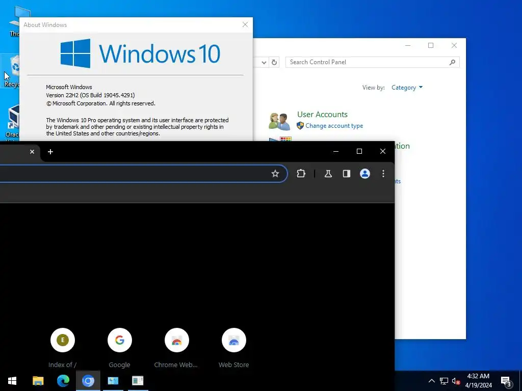Open User Accounts in Control Panel
This screenshot has height=391, width=522.
click(x=322, y=115)
